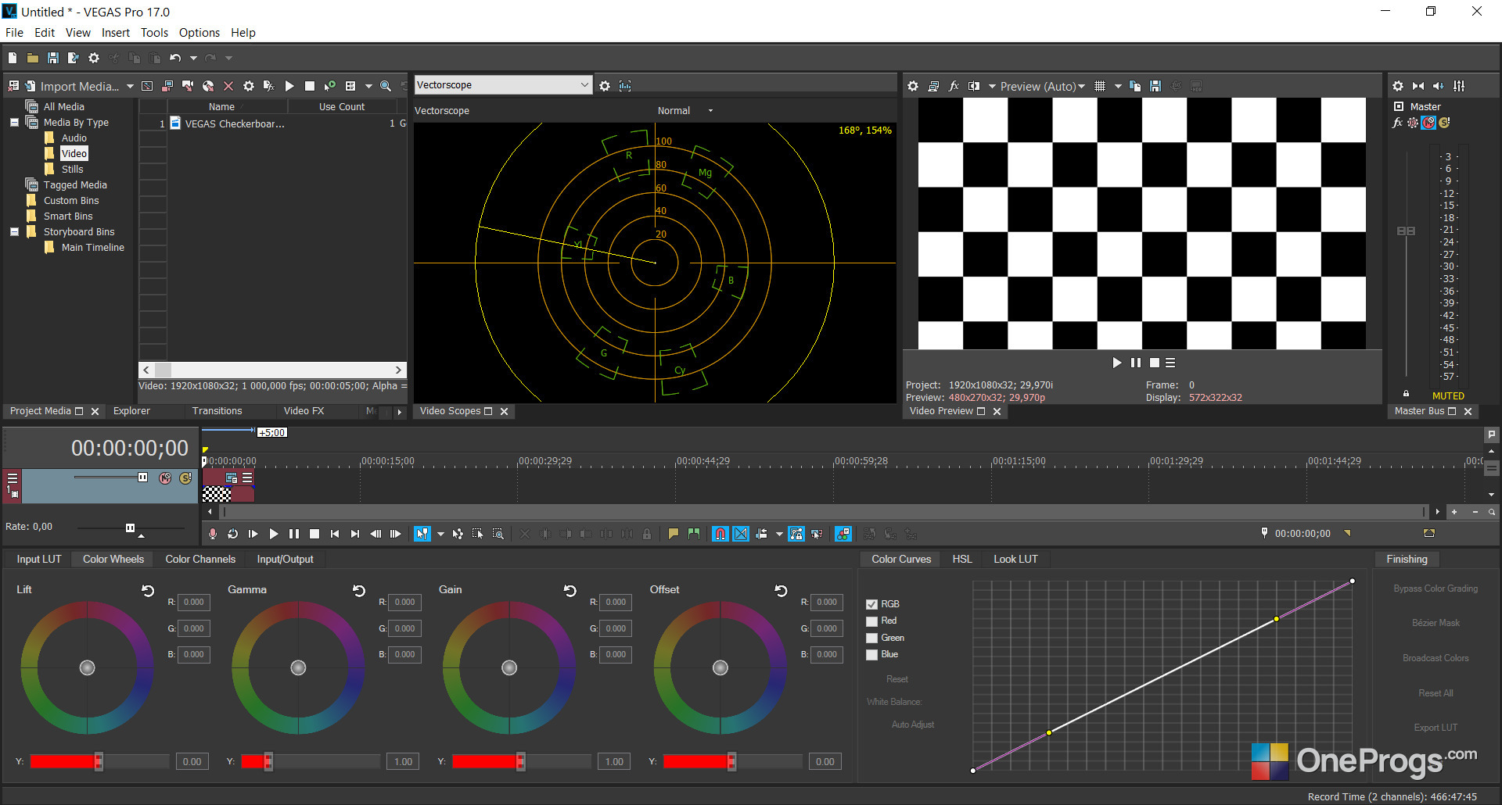Screen dimensions: 1502x805
Task: Check the Green curve channel checkbox
Action: tap(871, 639)
